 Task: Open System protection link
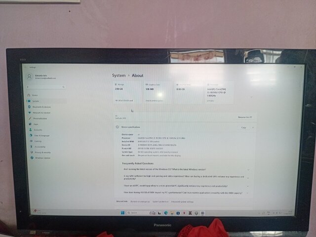(x=160, y=201)
